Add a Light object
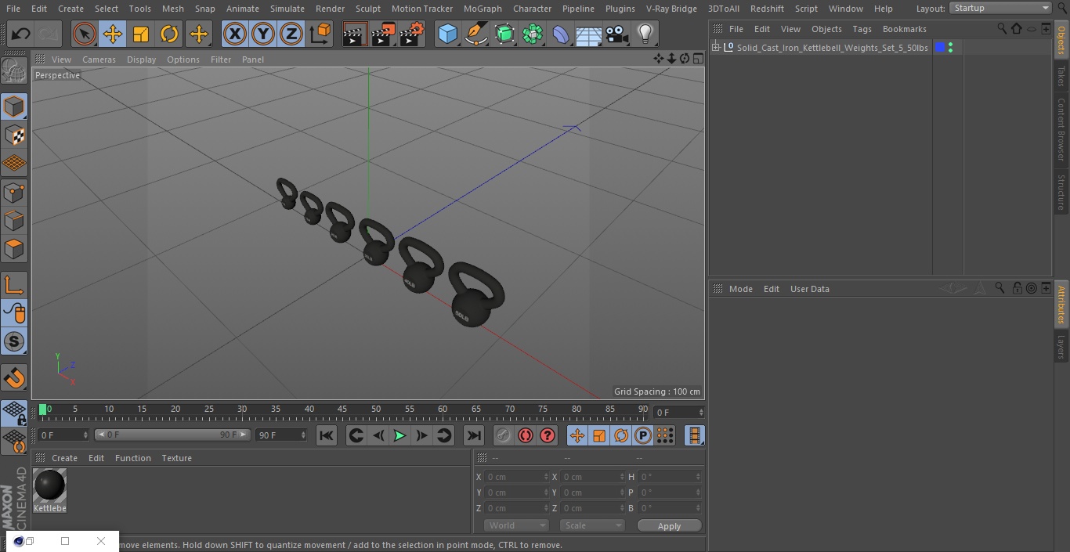This screenshot has height=552, width=1070. [x=645, y=34]
